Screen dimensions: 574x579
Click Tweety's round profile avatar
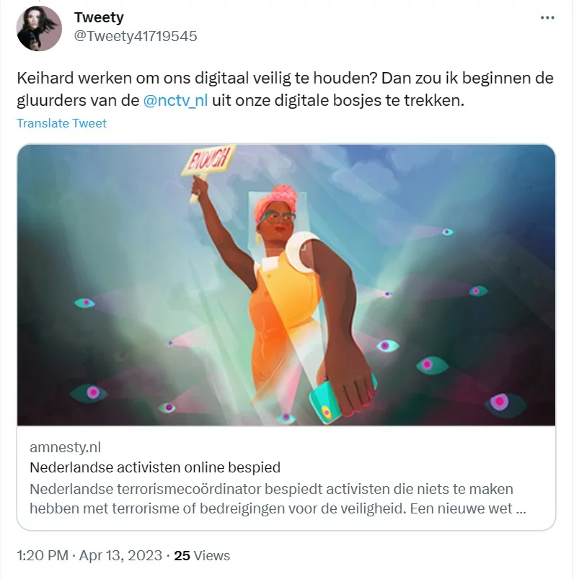(39, 28)
